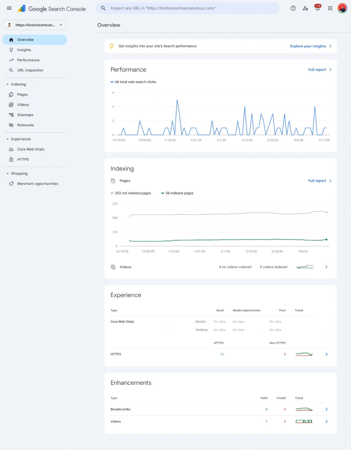Open the property selector dropdown
Image resolution: width=351 pixels, height=450 pixels.
pyautogui.click(x=34, y=25)
